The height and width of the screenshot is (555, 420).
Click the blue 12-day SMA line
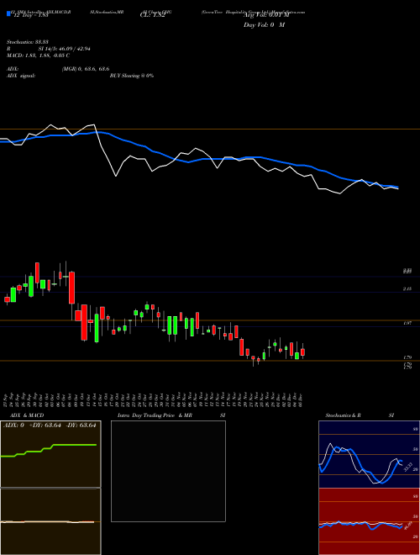click(x=199, y=160)
